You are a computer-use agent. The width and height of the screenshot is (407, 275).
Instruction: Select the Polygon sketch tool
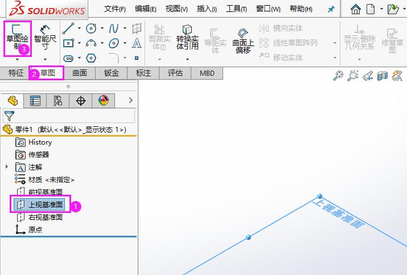point(91,58)
